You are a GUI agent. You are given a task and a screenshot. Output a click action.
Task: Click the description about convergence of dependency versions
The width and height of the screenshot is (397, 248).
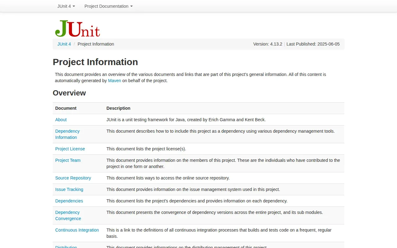click(215, 212)
